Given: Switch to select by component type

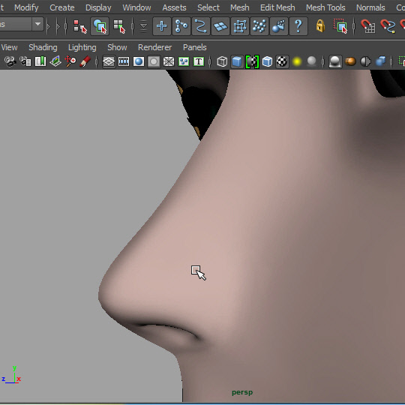Looking at the screenshot, I should tap(119, 26).
